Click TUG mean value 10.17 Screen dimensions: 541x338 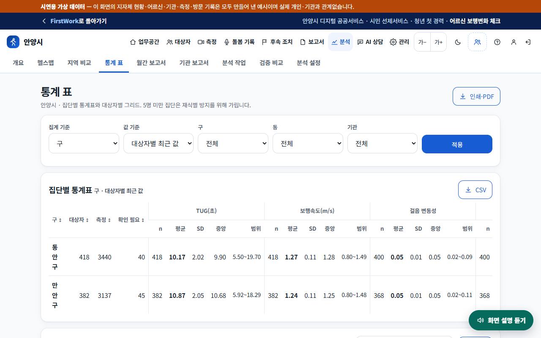(x=177, y=257)
